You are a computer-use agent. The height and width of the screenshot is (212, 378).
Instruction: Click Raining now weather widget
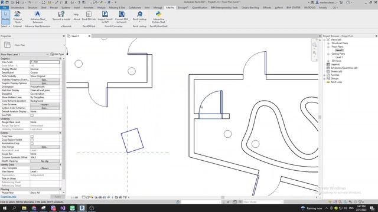pyautogui.click(x=311, y=208)
